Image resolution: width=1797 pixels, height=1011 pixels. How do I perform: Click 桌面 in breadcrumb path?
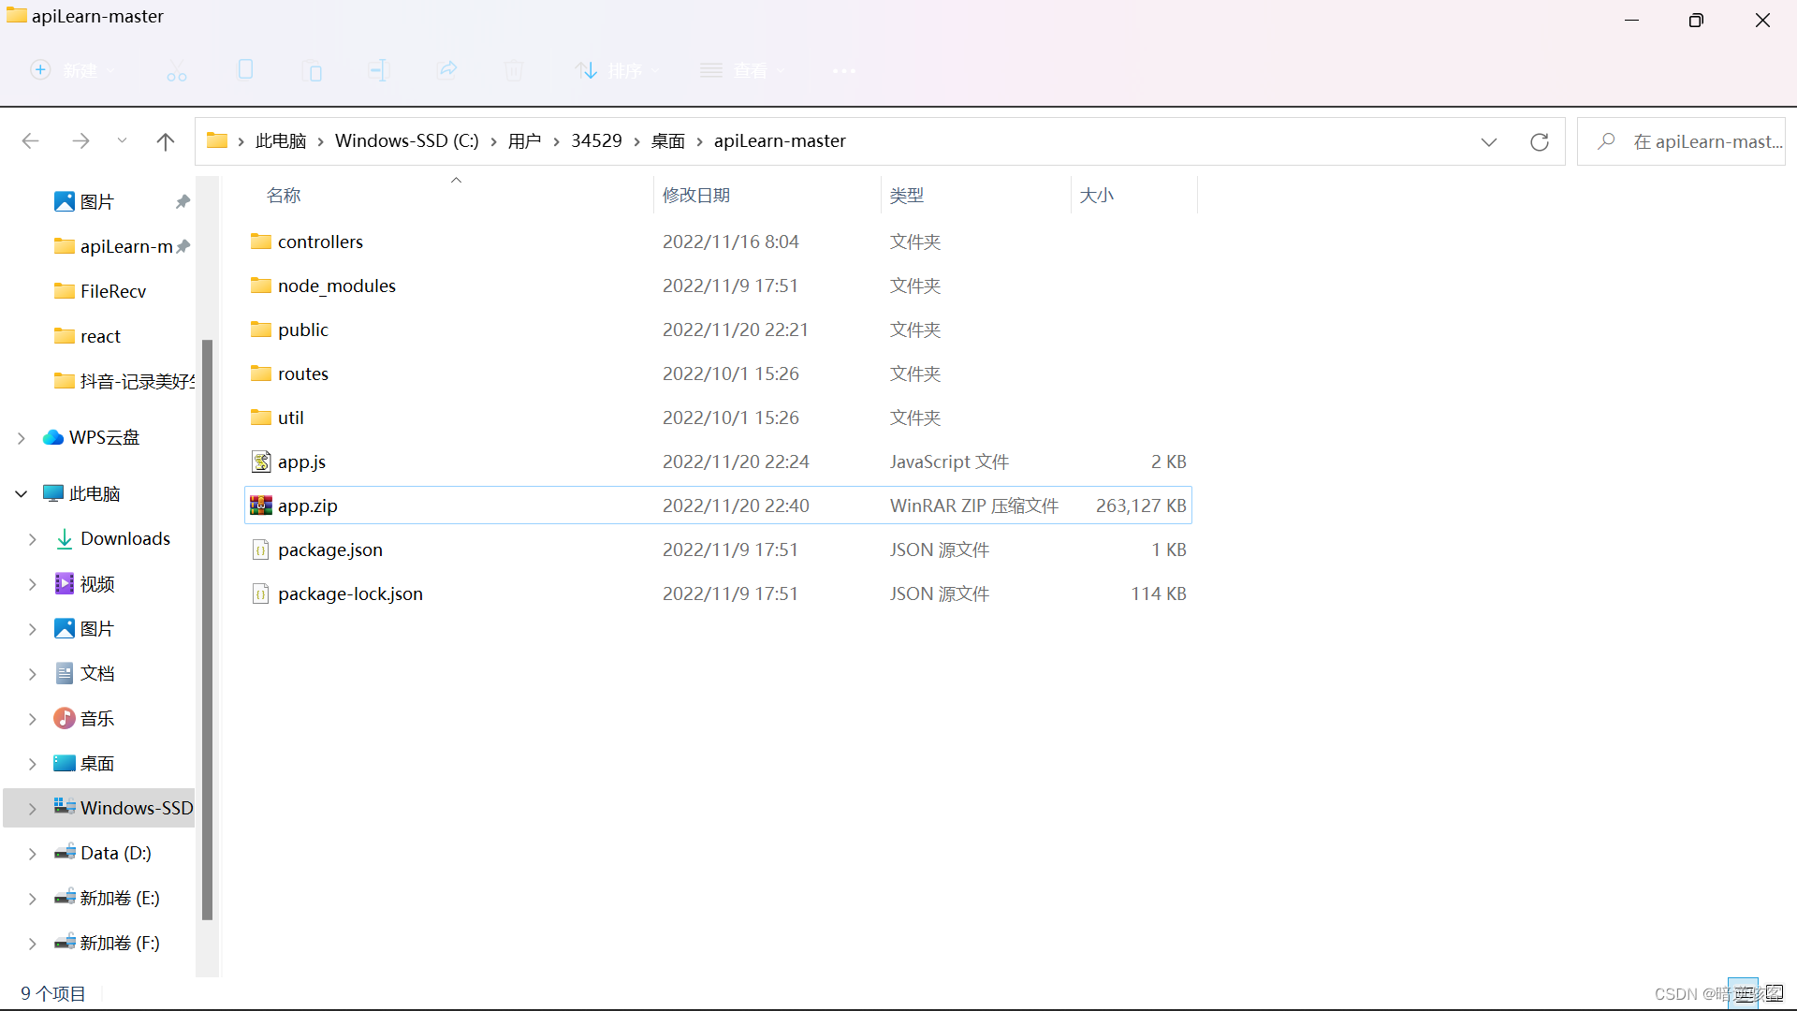[668, 141]
